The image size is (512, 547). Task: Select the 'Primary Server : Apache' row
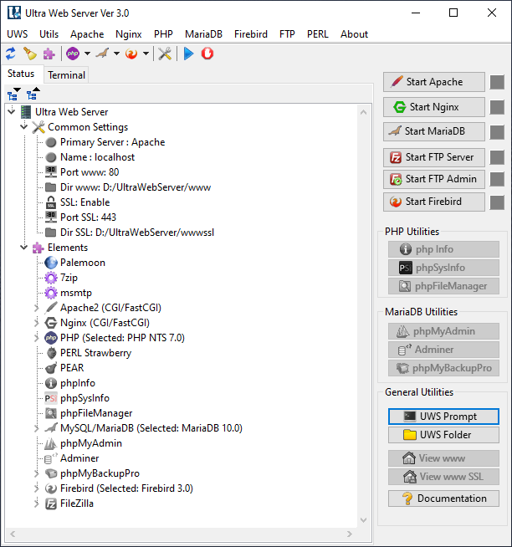pos(112,142)
